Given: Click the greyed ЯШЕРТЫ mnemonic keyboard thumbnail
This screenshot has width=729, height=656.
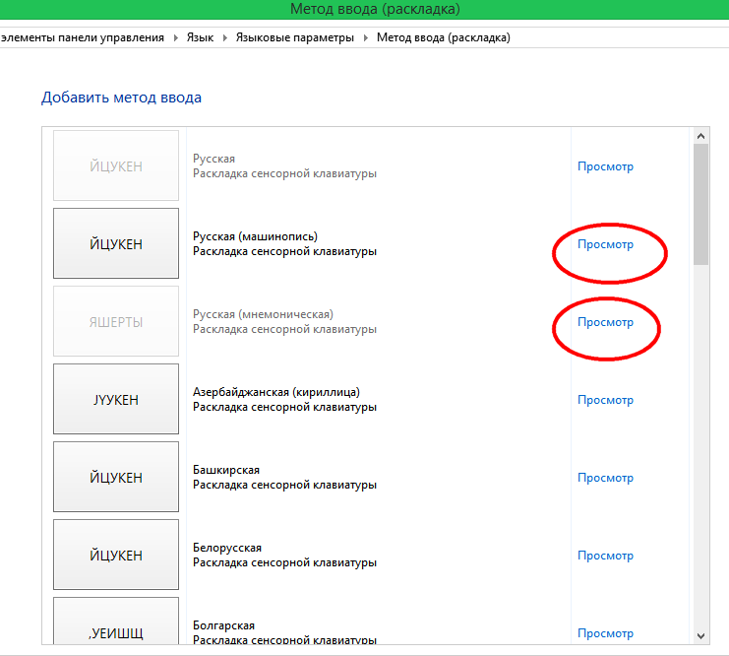Looking at the screenshot, I should (x=116, y=321).
